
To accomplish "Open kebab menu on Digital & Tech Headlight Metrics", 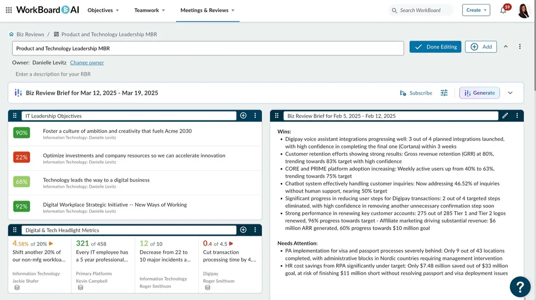I will [x=255, y=230].
